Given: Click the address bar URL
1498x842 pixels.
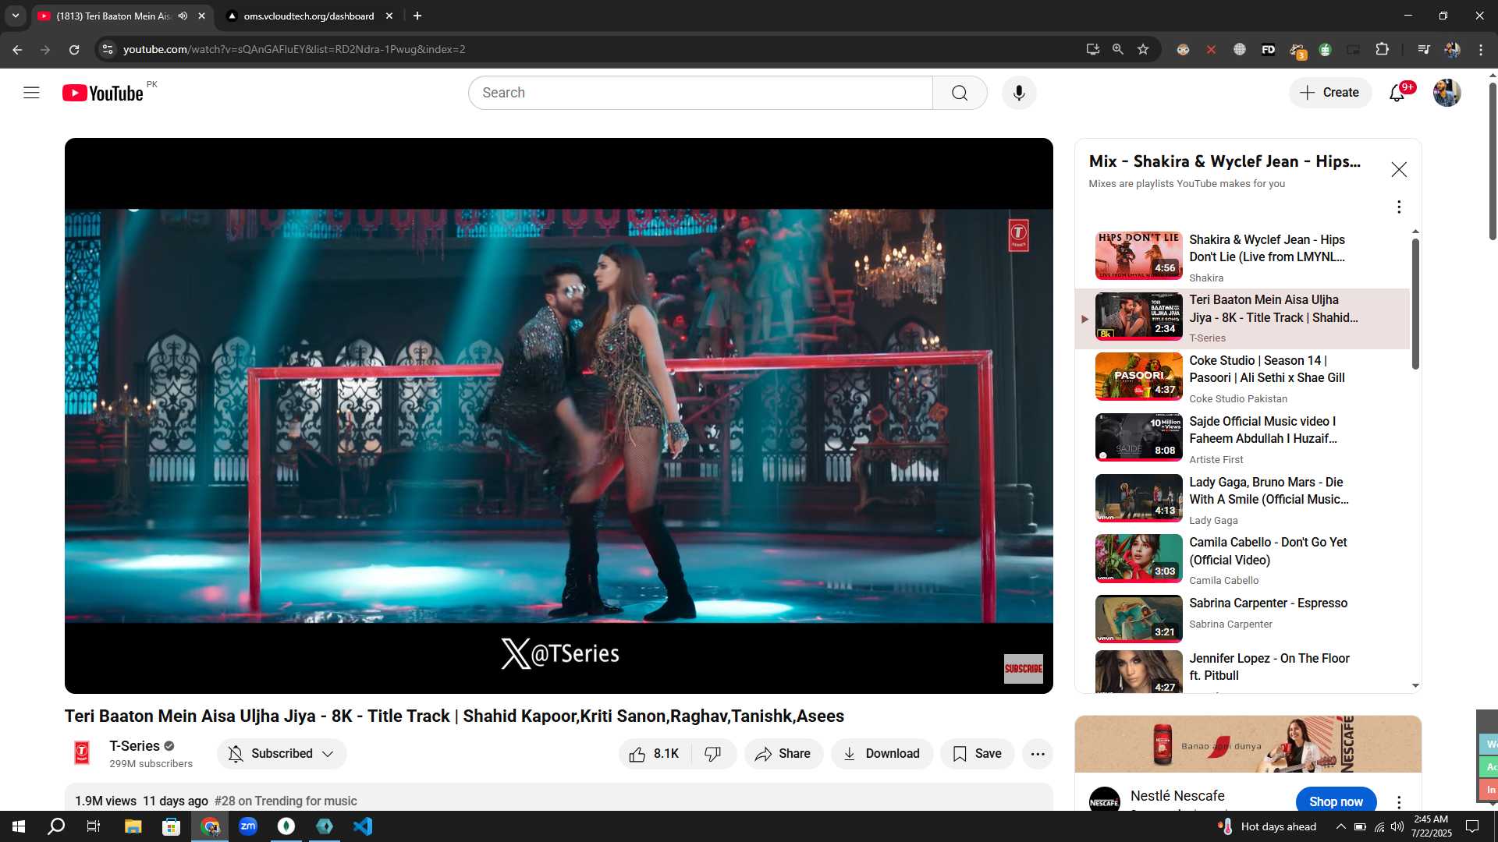Looking at the screenshot, I should [x=294, y=49].
